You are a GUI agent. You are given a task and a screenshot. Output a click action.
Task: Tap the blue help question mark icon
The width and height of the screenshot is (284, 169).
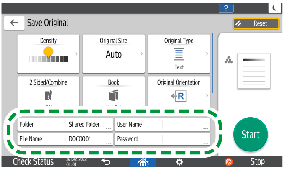click(x=226, y=8)
